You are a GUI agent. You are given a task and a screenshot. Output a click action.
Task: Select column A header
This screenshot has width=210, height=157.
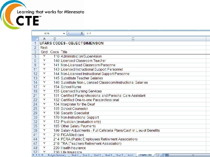click(44, 39)
